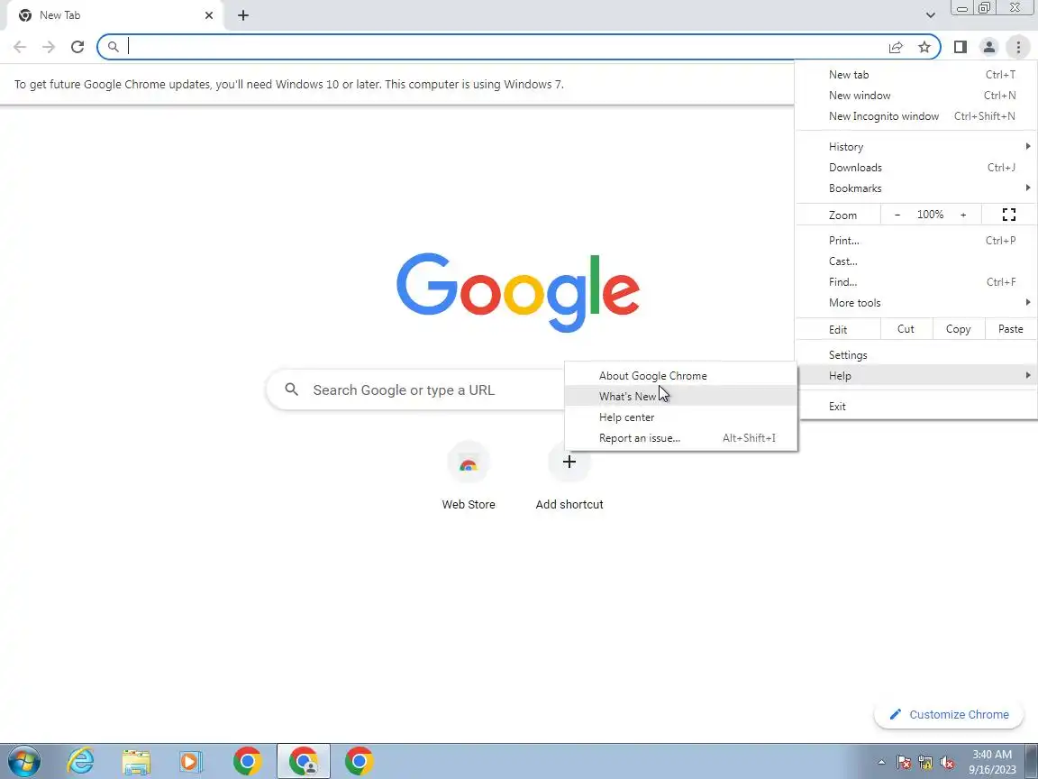Click the three-dot Chrome menu icon
Screen dimensions: 1038x779
point(1018,47)
